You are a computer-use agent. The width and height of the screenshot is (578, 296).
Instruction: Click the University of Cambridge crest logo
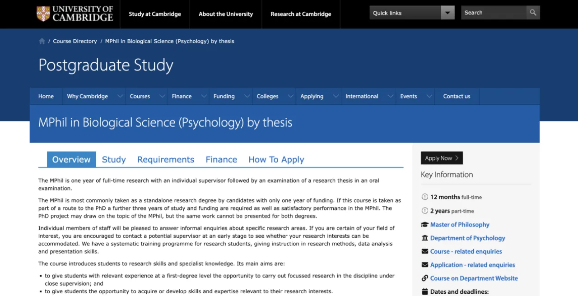pos(43,14)
